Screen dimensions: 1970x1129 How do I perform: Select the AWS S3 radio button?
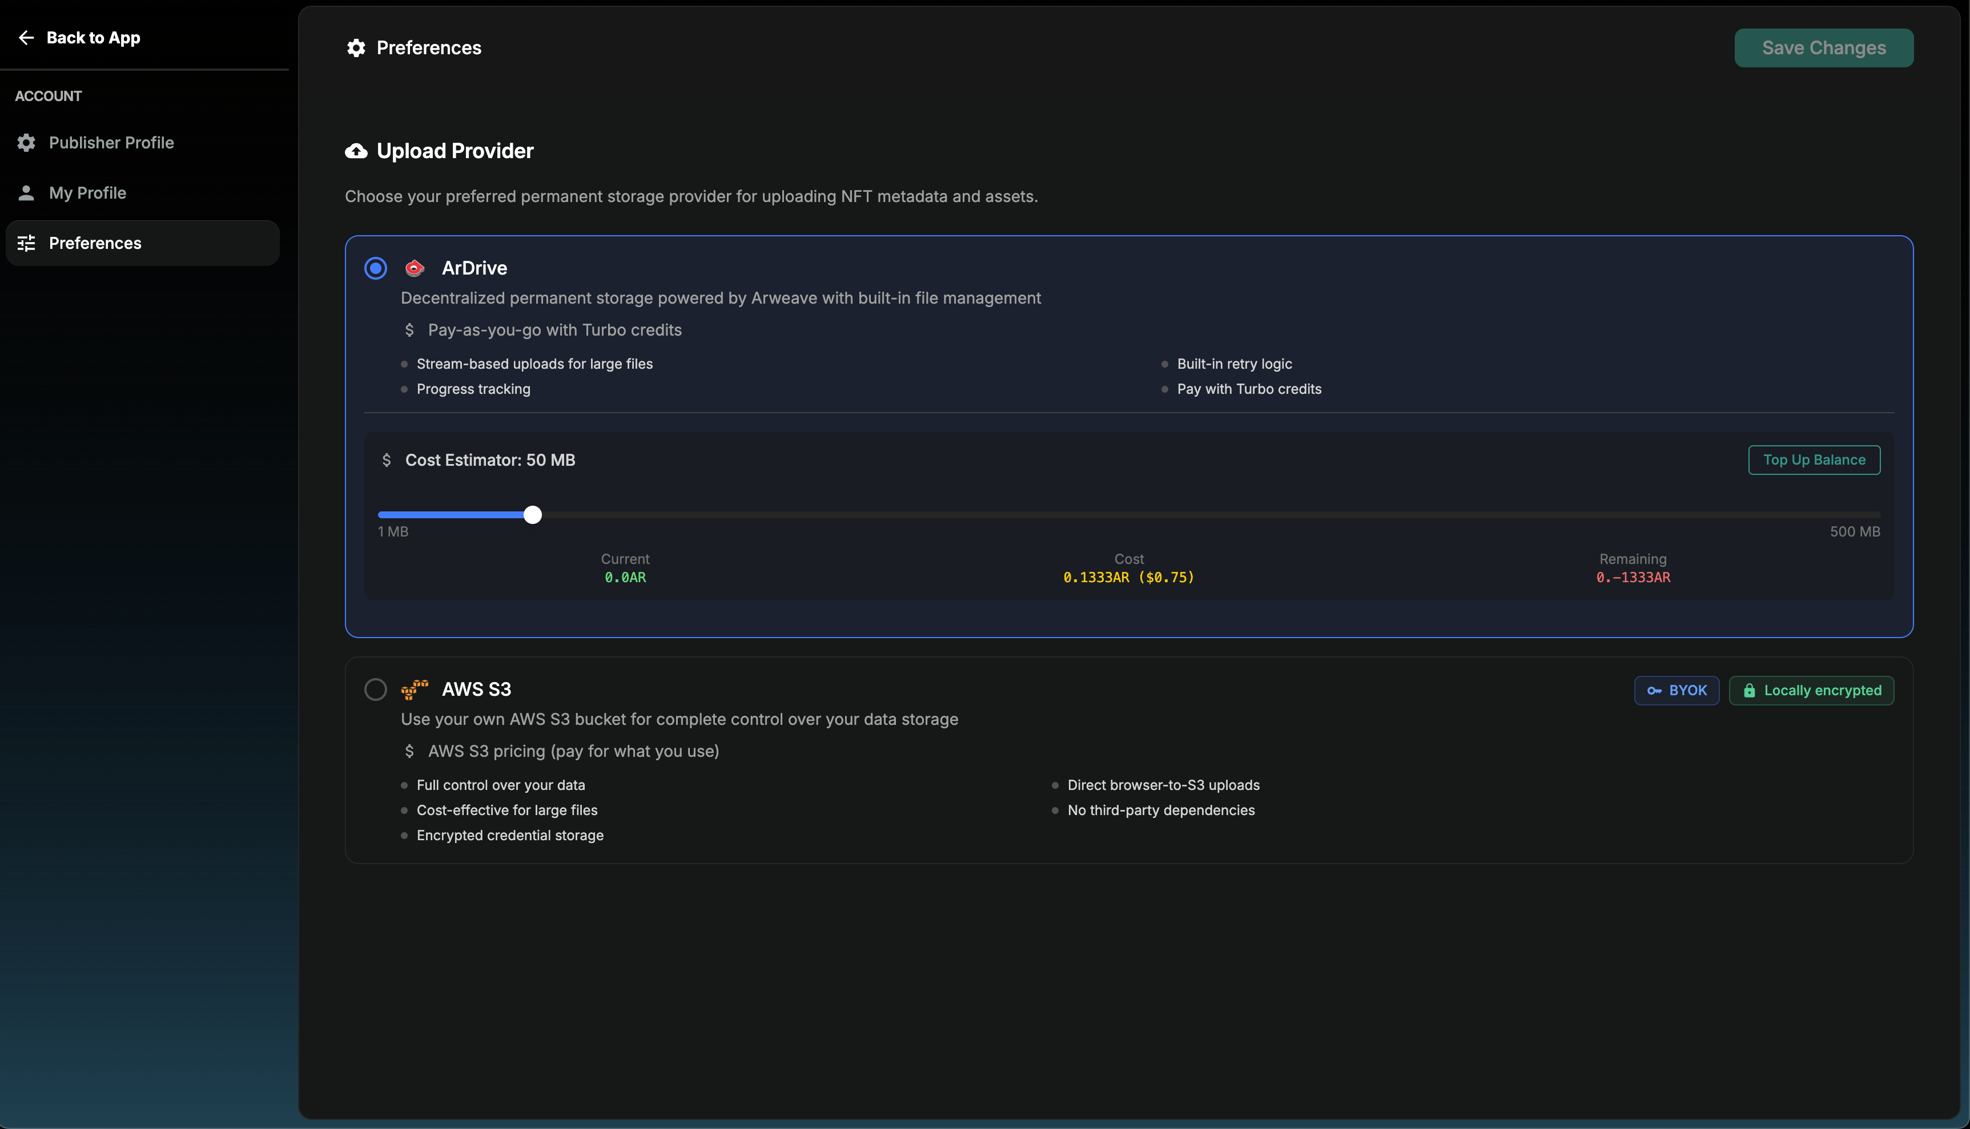[375, 688]
